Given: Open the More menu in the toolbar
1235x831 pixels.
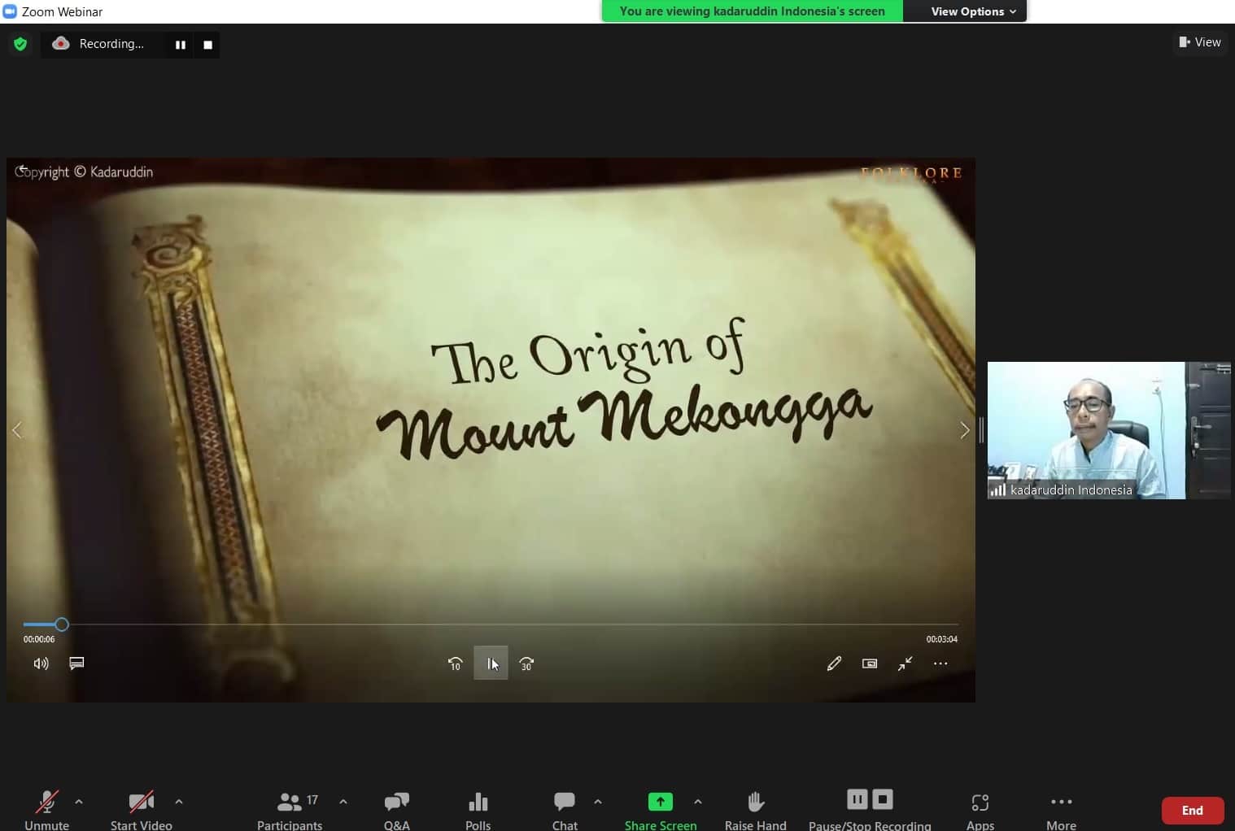Looking at the screenshot, I should click(x=1061, y=809).
